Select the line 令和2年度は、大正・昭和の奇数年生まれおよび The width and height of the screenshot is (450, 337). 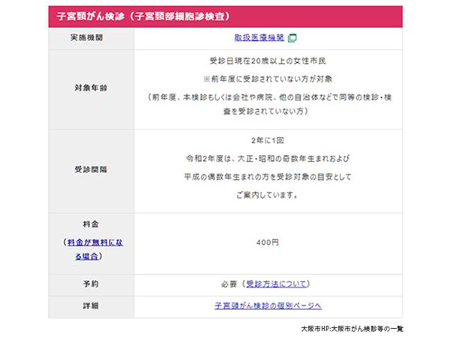click(x=268, y=159)
